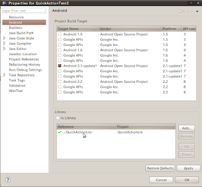Viewport: 202px width, 187px height.
Task: Click the Project column header in Library
Action: [x=145, y=126]
